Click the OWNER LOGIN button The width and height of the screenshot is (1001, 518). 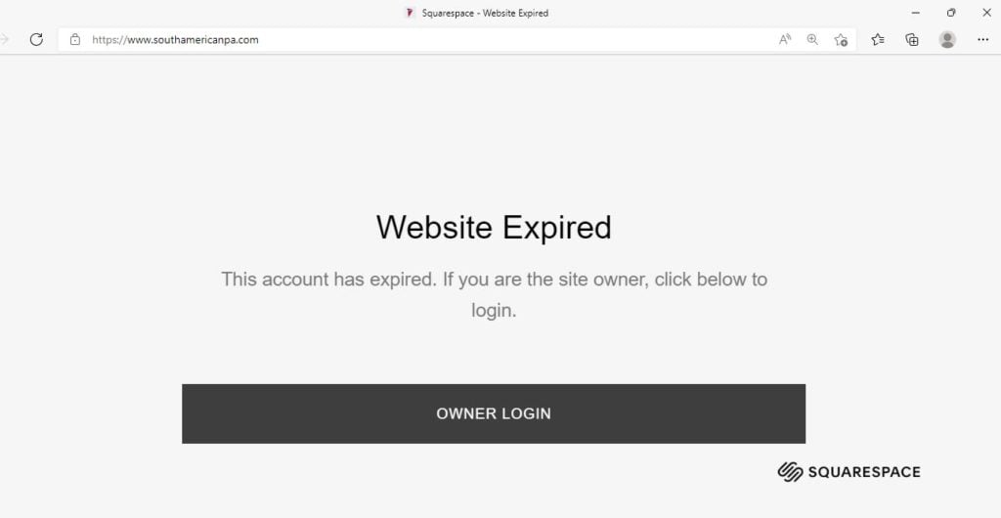[x=494, y=413]
